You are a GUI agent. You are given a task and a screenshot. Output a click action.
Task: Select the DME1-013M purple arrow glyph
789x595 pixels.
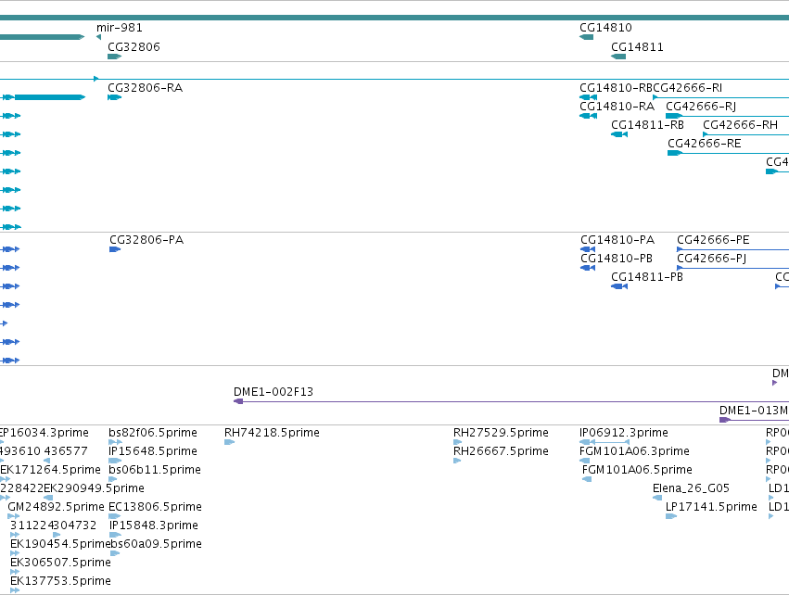(x=725, y=420)
